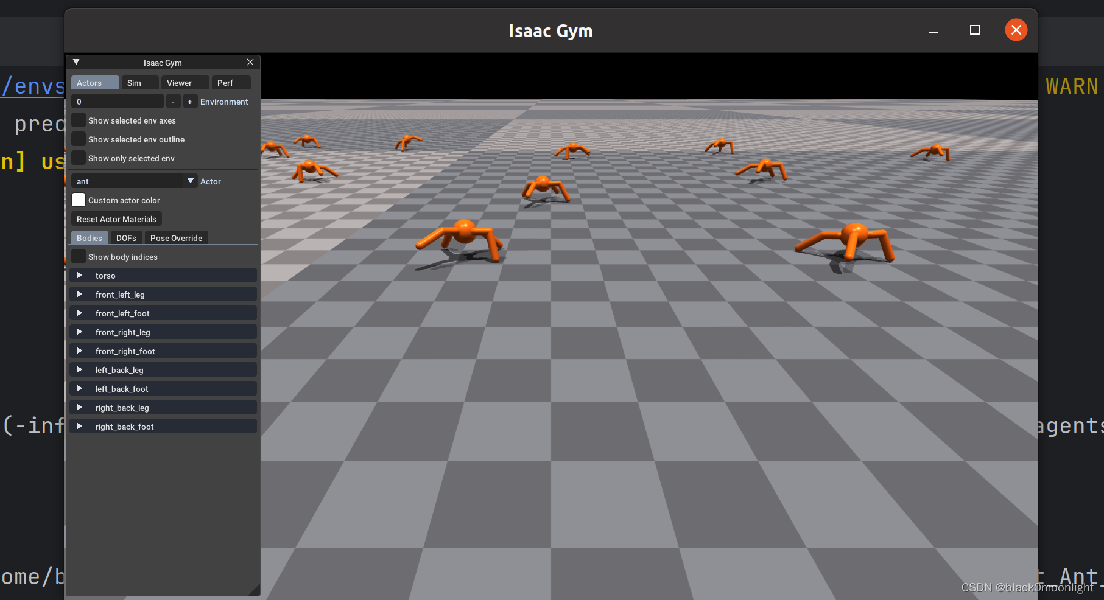Click the panel resize grip corner
The image size is (1104, 600).
[255, 590]
